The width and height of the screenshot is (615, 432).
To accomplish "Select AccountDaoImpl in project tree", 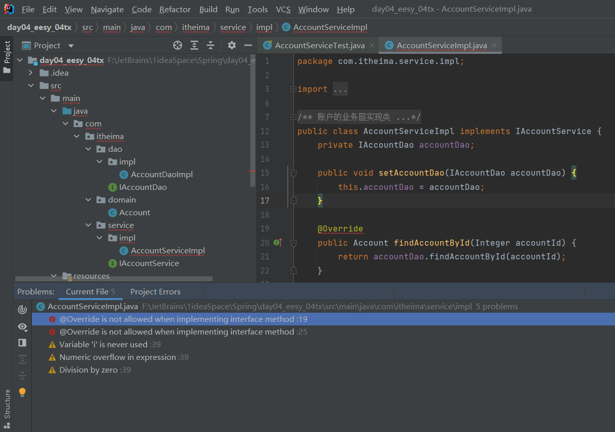I will (x=162, y=174).
